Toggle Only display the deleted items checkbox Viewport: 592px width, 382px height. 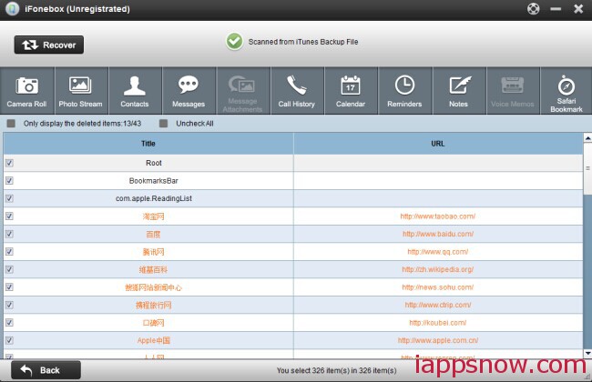pos(11,124)
